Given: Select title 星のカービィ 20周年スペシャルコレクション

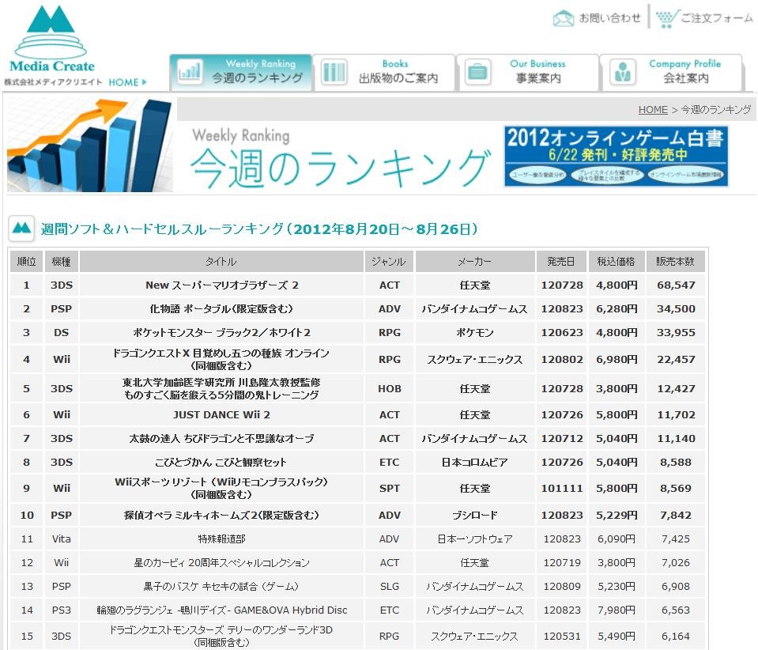Looking at the screenshot, I should [221, 563].
